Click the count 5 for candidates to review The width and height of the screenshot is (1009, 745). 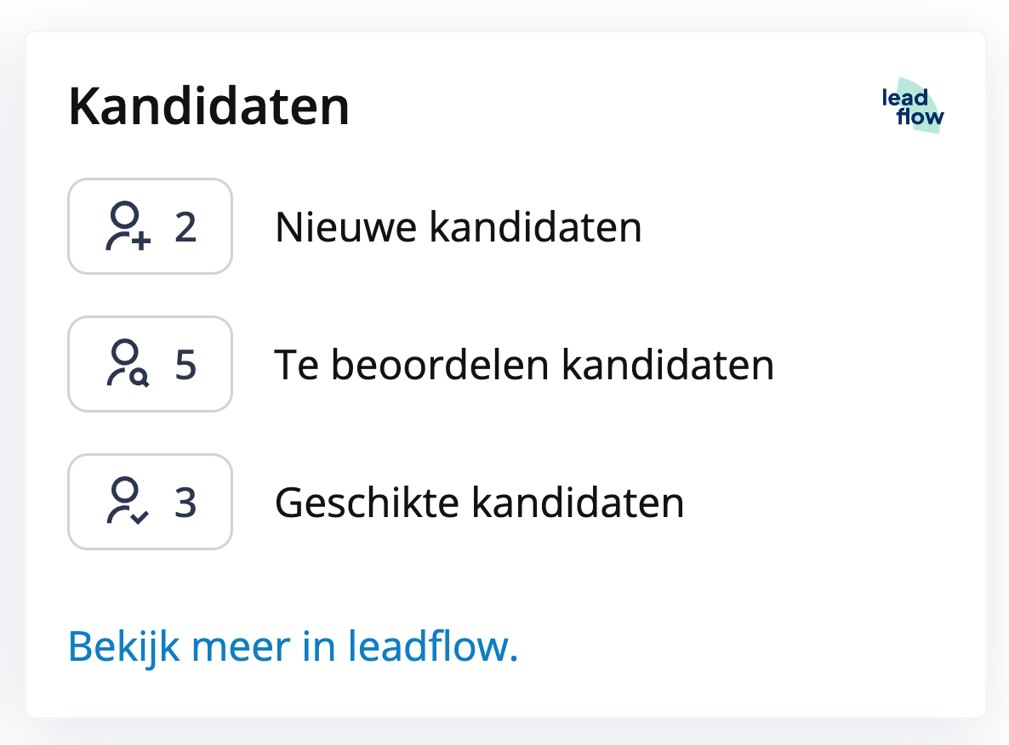[185, 365]
